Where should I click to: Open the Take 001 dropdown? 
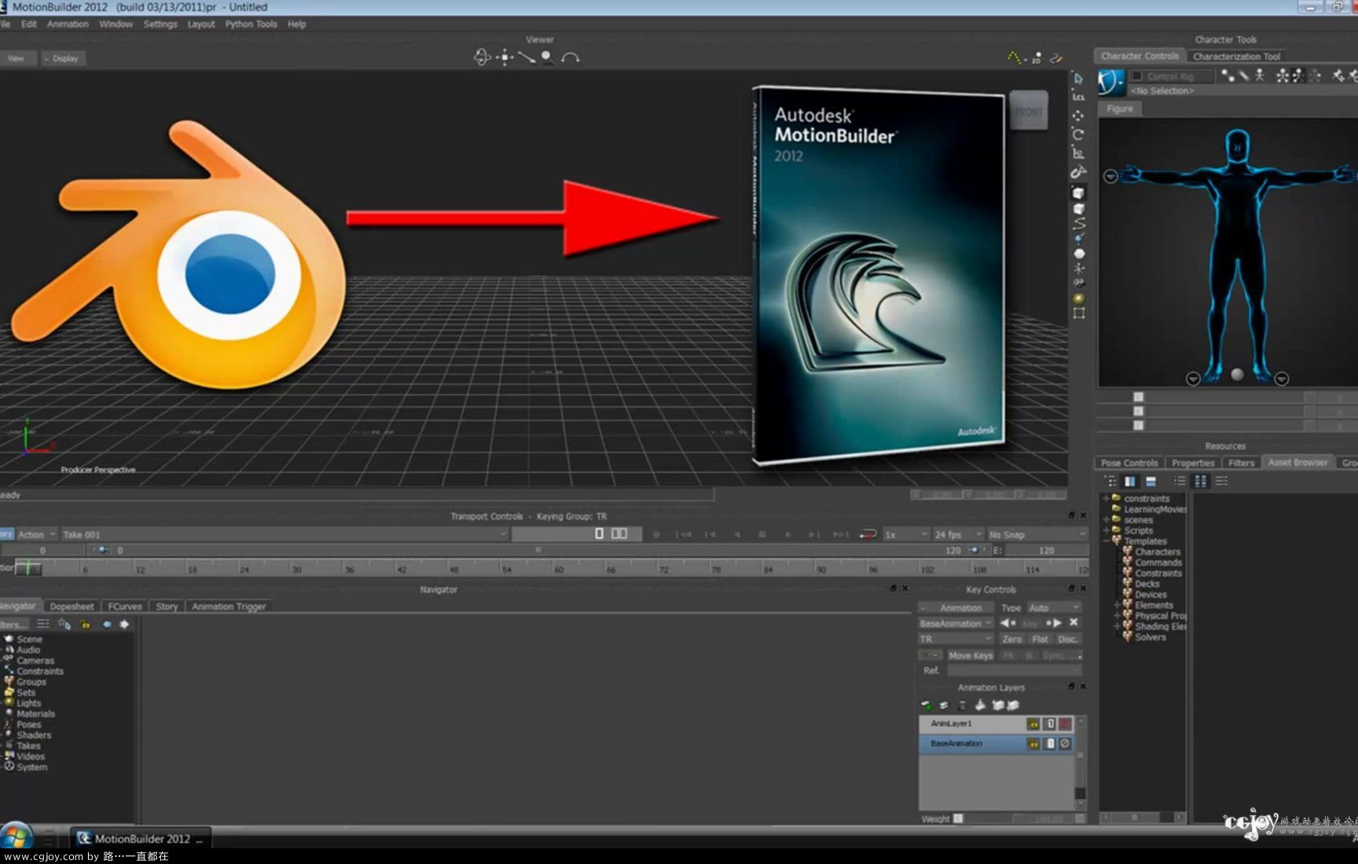284,535
